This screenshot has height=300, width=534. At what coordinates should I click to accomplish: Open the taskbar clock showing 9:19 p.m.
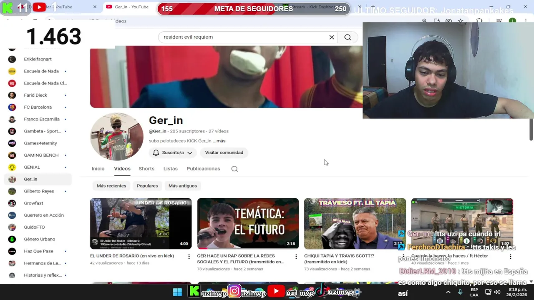(517, 292)
